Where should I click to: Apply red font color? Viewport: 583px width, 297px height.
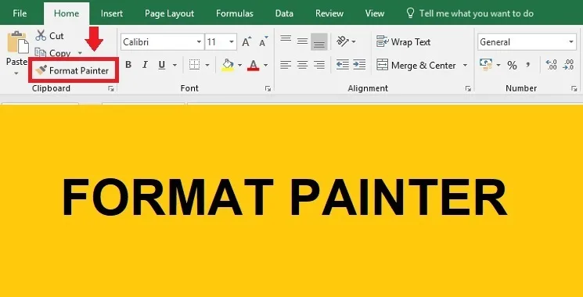point(254,66)
